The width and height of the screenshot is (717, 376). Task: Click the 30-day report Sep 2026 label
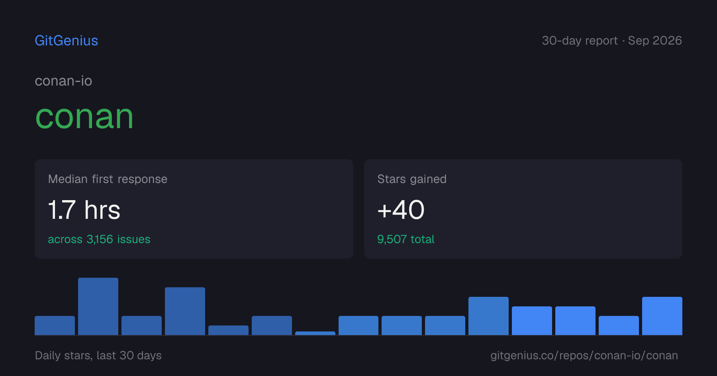(611, 41)
